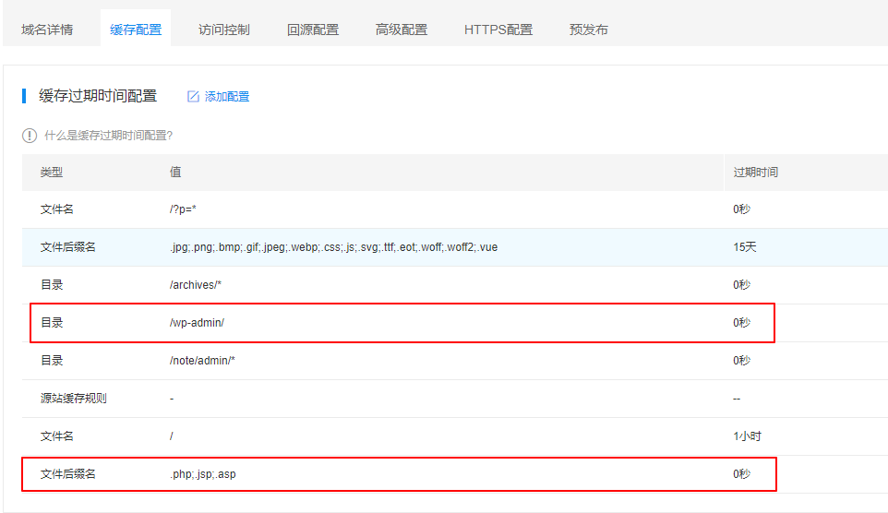Select the 缓存配置 tab
Screen dimensions: 888x513
(x=136, y=30)
